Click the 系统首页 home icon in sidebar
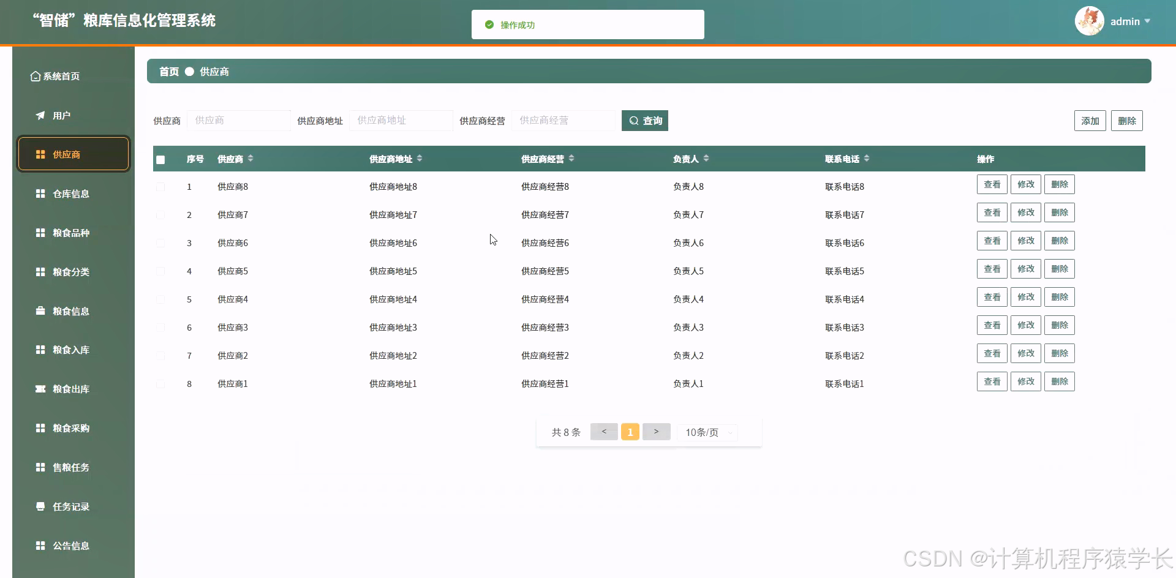Screen dimensions: 1176x578 pos(35,76)
